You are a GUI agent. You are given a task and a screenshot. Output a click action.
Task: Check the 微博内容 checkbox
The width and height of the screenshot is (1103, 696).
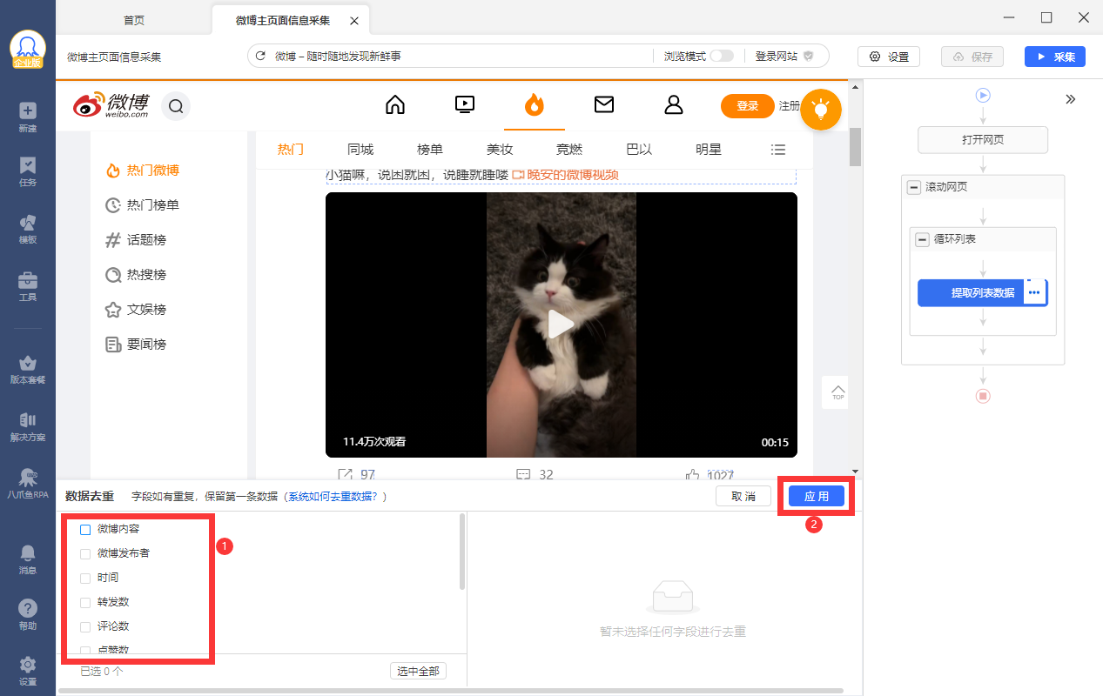85,529
